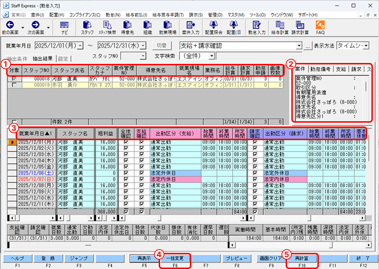Viewport: 379px width, 269px height.
Task: Open the 給与計算 toolbar icon
Action: click(x=280, y=25)
